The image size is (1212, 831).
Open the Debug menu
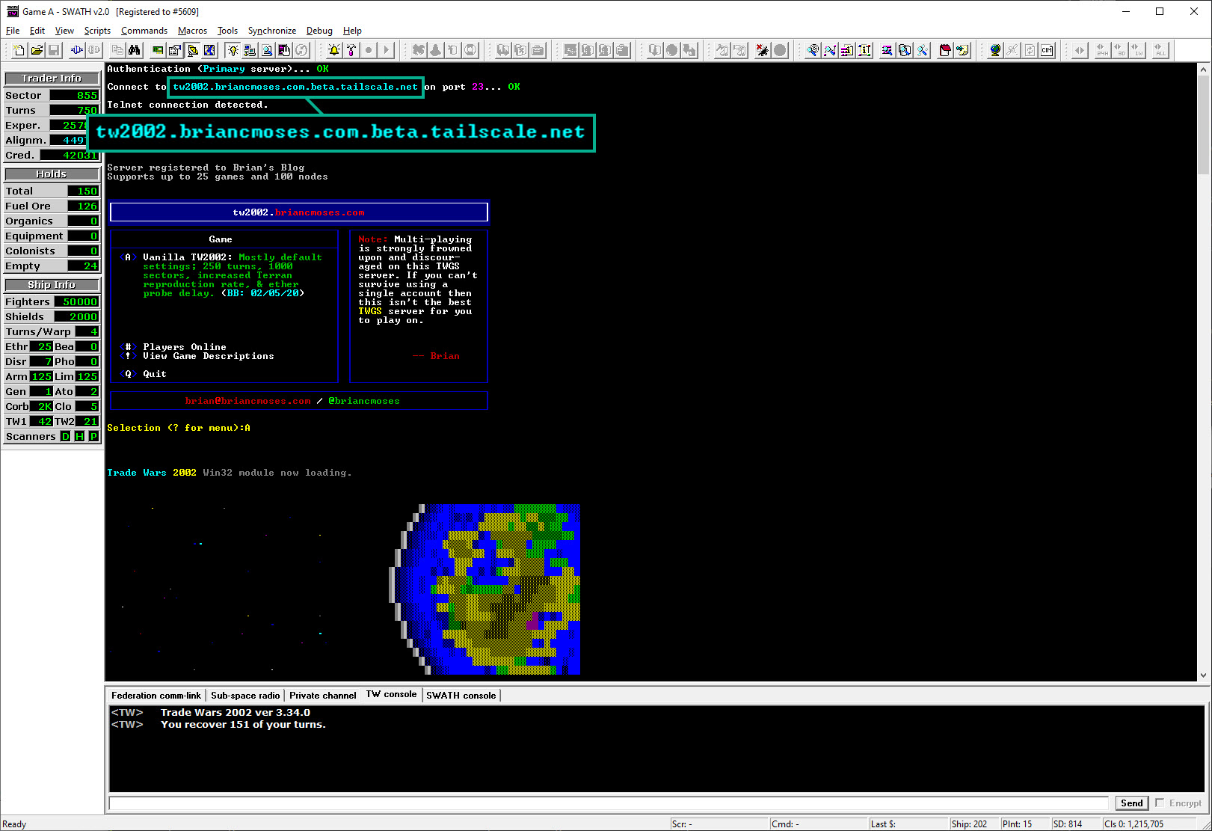click(x=319, y=31)
